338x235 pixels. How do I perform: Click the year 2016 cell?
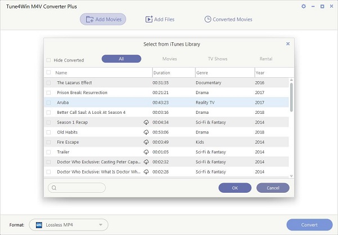[x=260, y=83]
